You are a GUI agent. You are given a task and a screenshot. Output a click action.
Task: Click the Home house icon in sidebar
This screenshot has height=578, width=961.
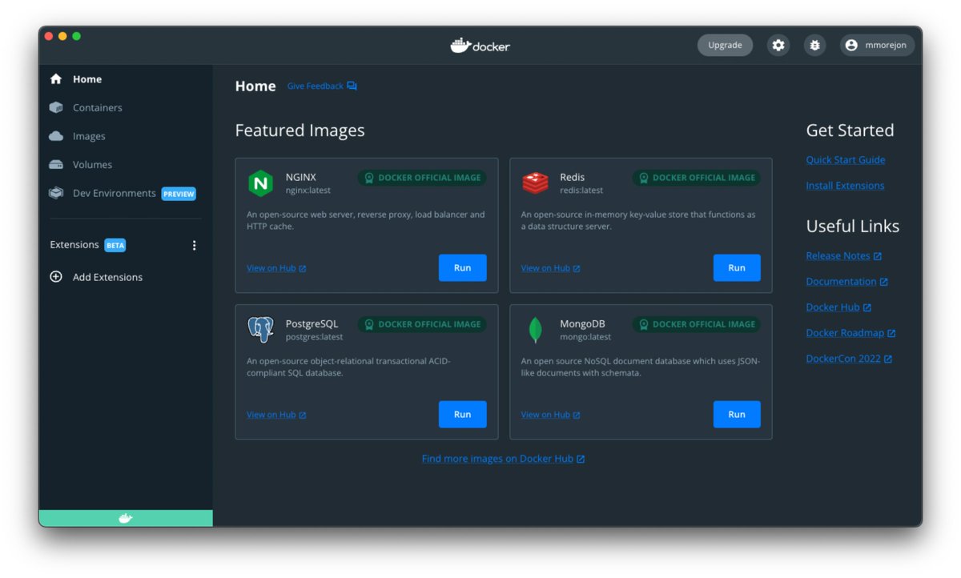pos(56,79)
